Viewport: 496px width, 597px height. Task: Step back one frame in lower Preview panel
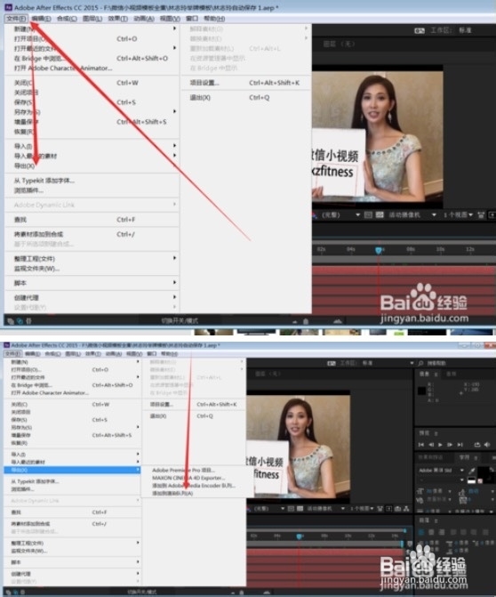pyautogui.click(x=431, y=445)
